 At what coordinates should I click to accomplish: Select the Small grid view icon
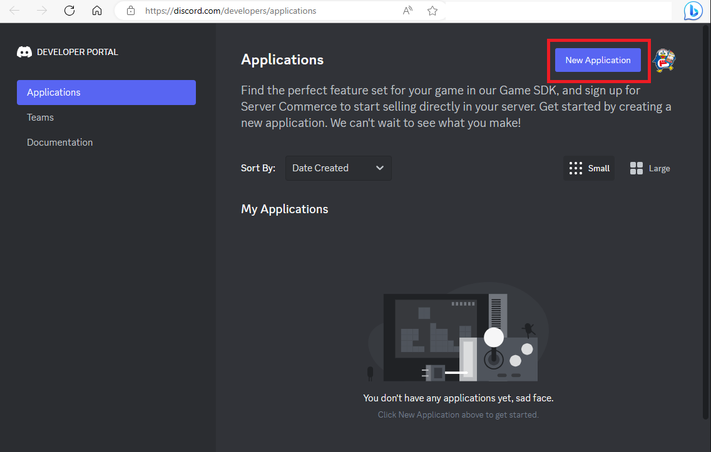click(x=575, y=168)
